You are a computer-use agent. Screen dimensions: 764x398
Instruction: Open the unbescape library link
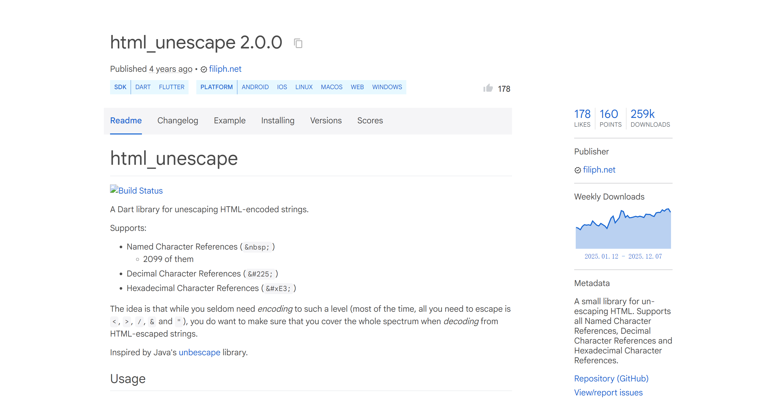tap(199, 352)
